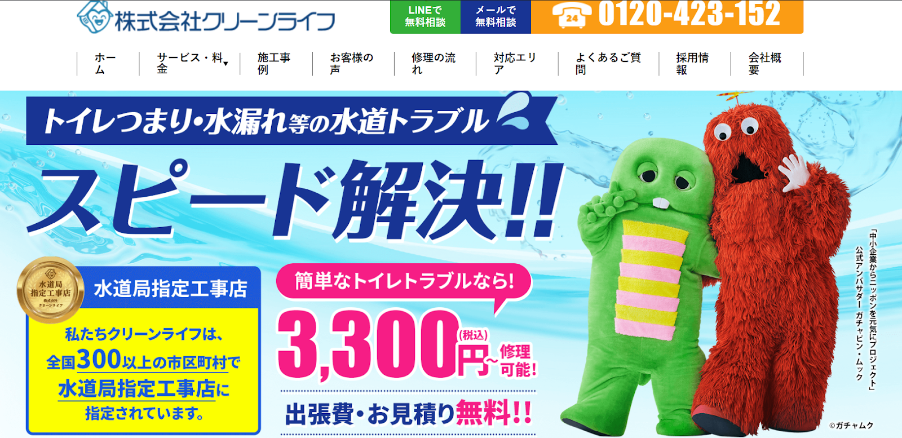Call the 0120-423-152 phone number banner
The height and width of the screenshot is (438, 902).
click(x=667, y=16)
